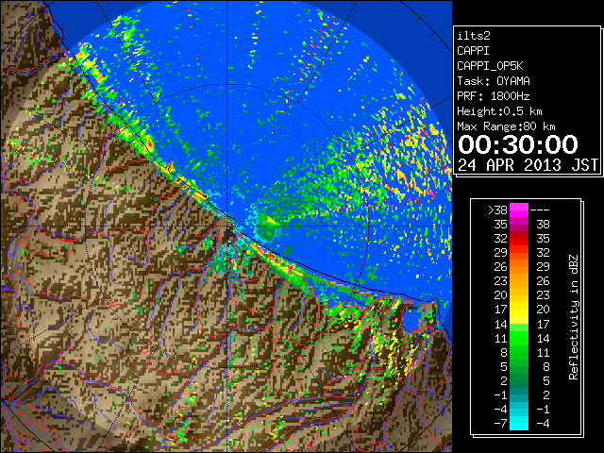Screen dimensions: 604x453
Task: Click the standalone 'CAPPI' text line
Action: [473, 51]
